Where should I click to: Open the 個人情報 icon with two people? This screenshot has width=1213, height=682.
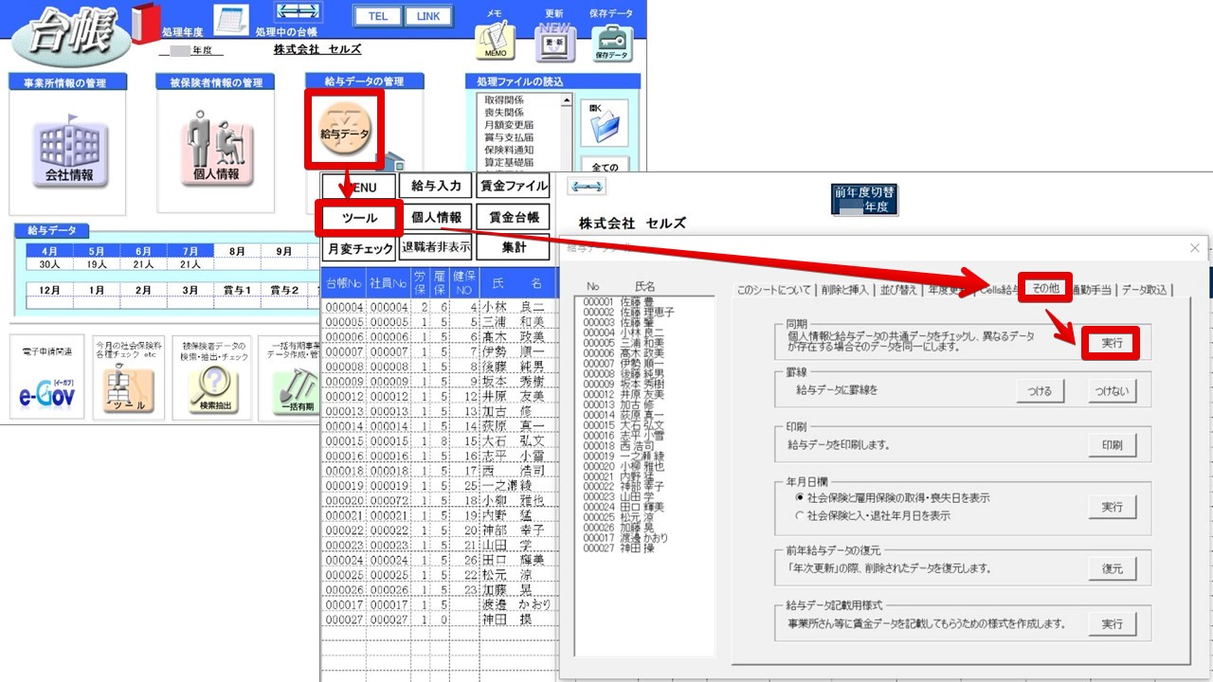pyautogui.click(x=216, y=151)
